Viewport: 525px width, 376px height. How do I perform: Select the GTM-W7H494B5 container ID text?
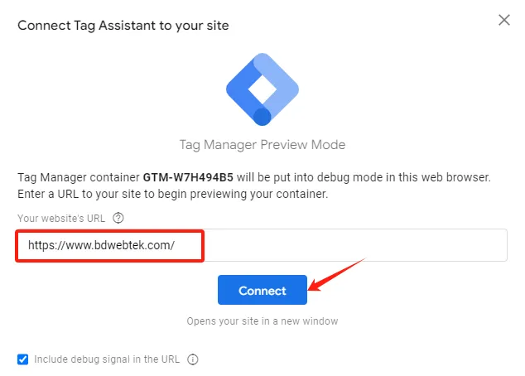pos(188,177)
